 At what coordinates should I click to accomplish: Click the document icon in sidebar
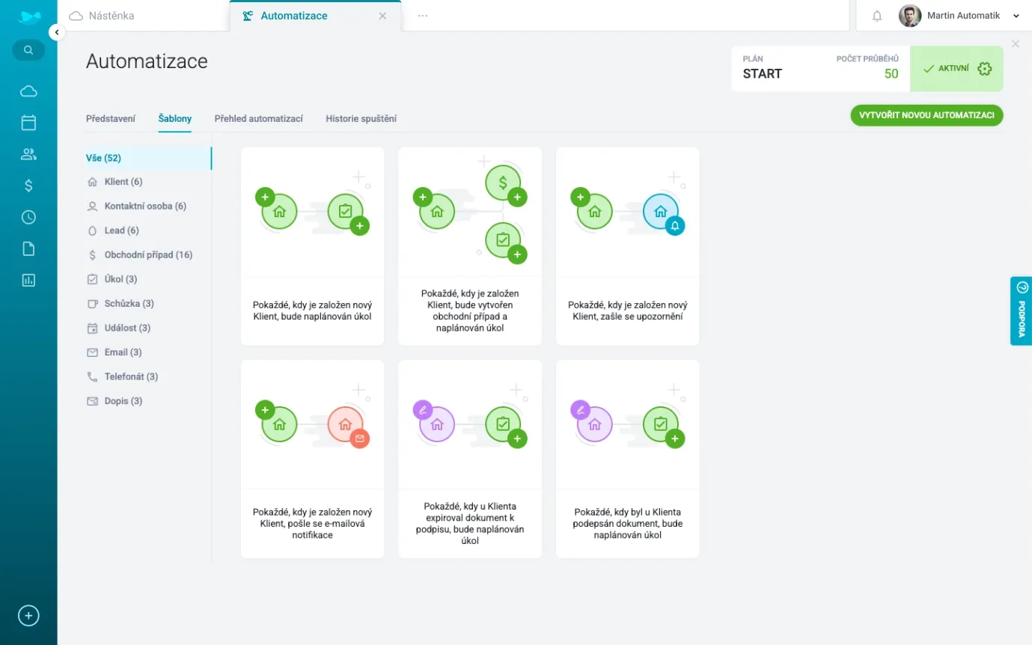point(28,248)
